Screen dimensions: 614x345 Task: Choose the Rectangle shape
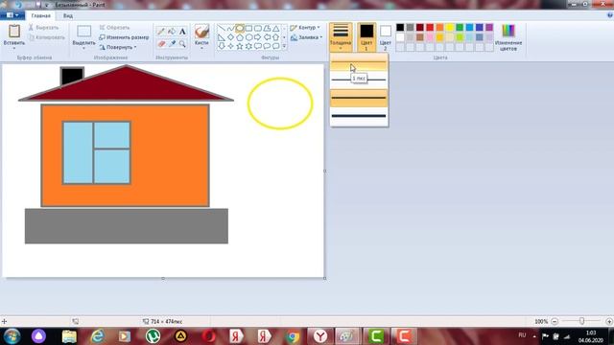tap(248, 28)
